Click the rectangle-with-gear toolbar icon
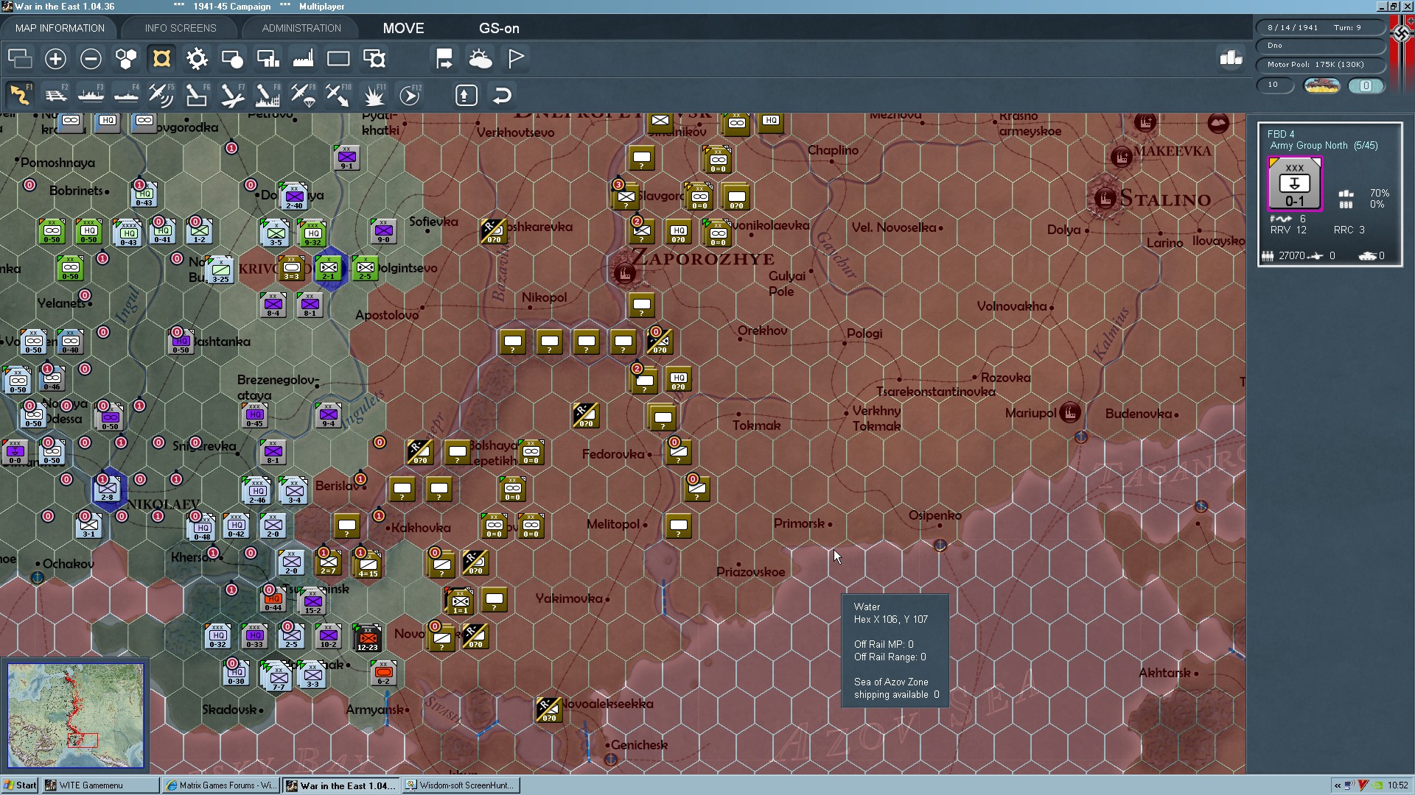The height and width of the screenshot is (795, 1415). pos(374,58)
